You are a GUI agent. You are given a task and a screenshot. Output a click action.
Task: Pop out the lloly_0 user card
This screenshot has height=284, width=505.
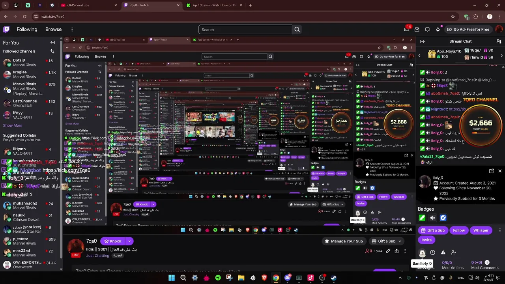[x=491, y=171]
